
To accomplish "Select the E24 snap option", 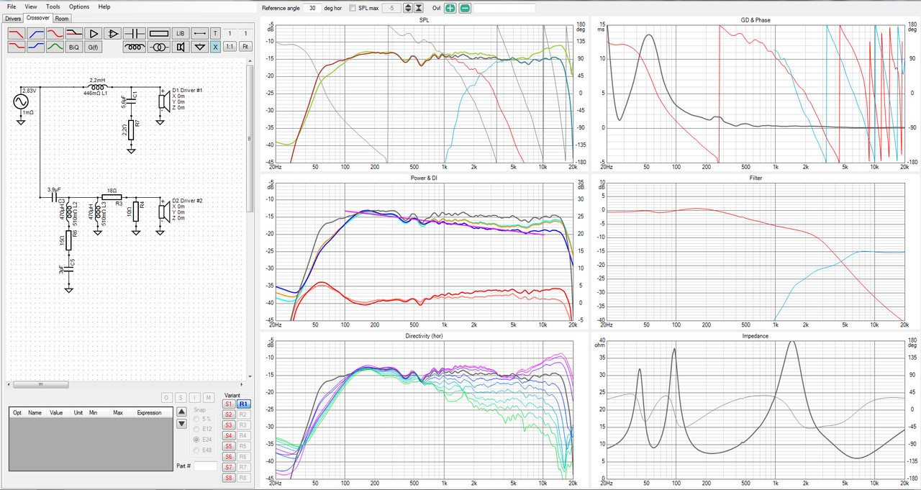I will coord(203,440).
